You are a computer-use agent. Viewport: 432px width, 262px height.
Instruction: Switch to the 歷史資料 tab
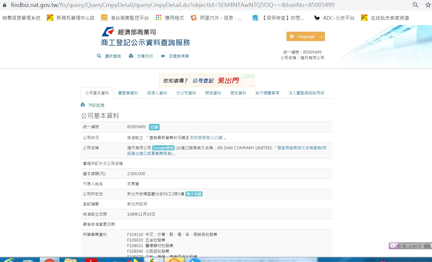coord(238,93)
